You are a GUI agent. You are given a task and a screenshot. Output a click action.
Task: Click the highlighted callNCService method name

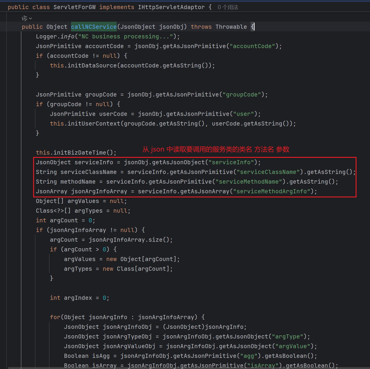click(94, 27)
